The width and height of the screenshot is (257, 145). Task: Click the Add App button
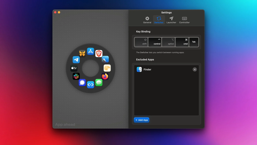142,120
